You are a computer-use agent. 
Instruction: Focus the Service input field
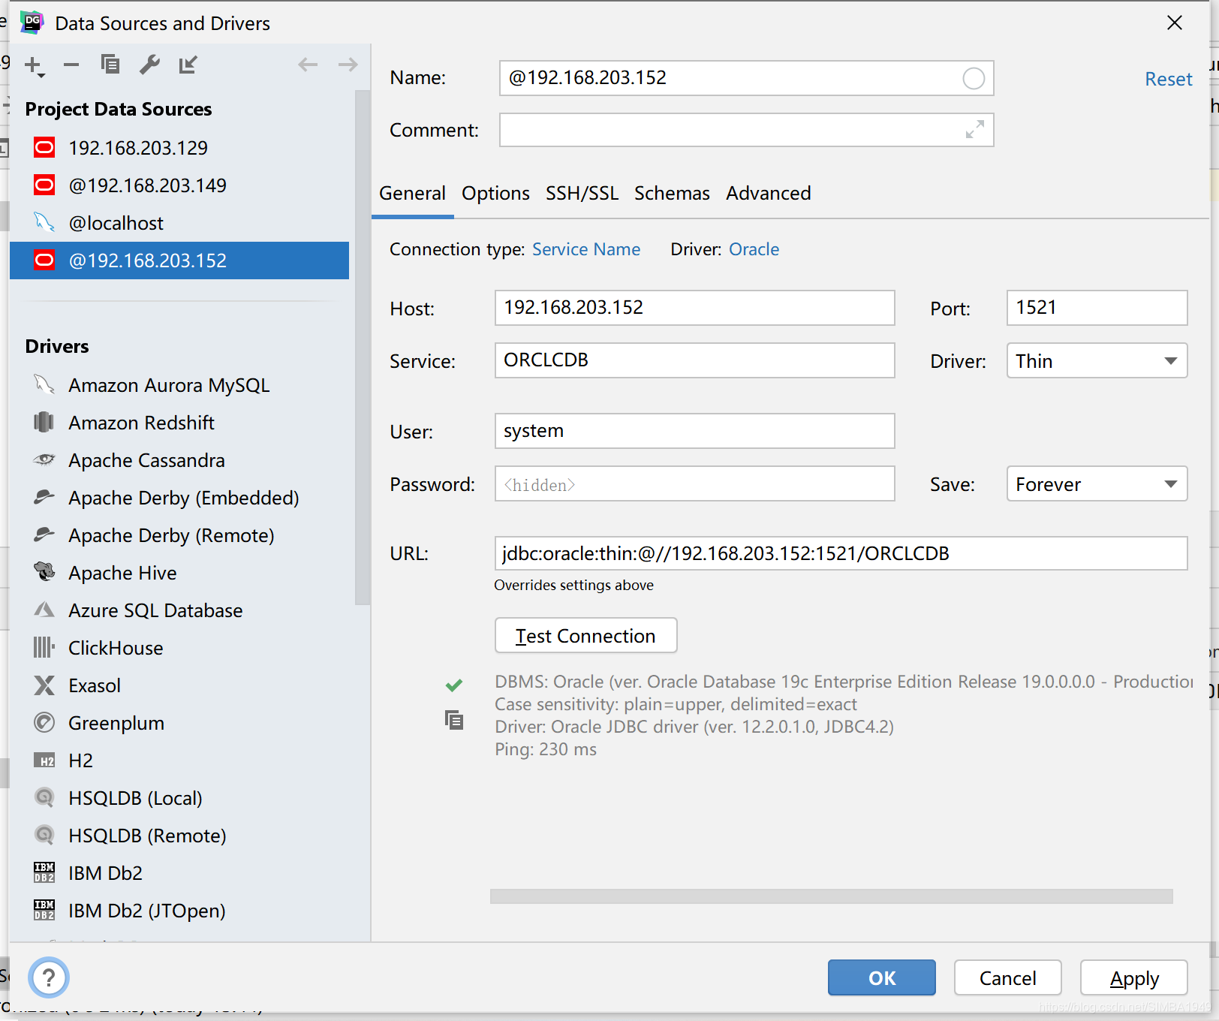694,360
